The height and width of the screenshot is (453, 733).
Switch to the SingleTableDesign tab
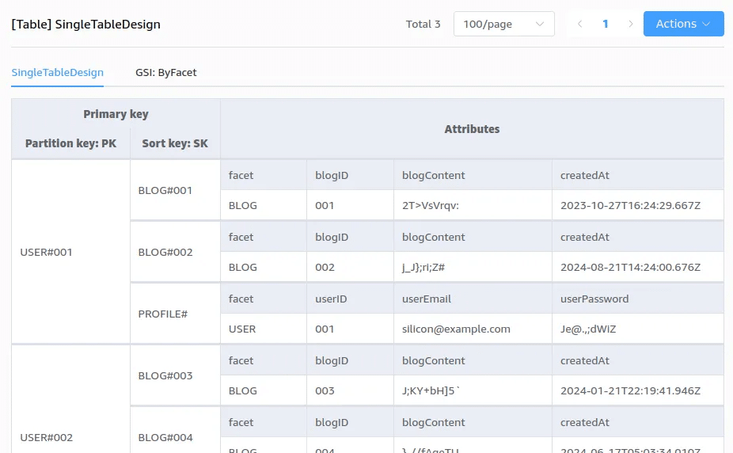tap(57, 72)
